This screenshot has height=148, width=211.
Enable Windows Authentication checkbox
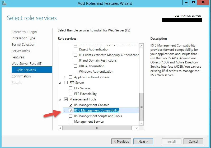pyautogui.click(x=75, y=72)
